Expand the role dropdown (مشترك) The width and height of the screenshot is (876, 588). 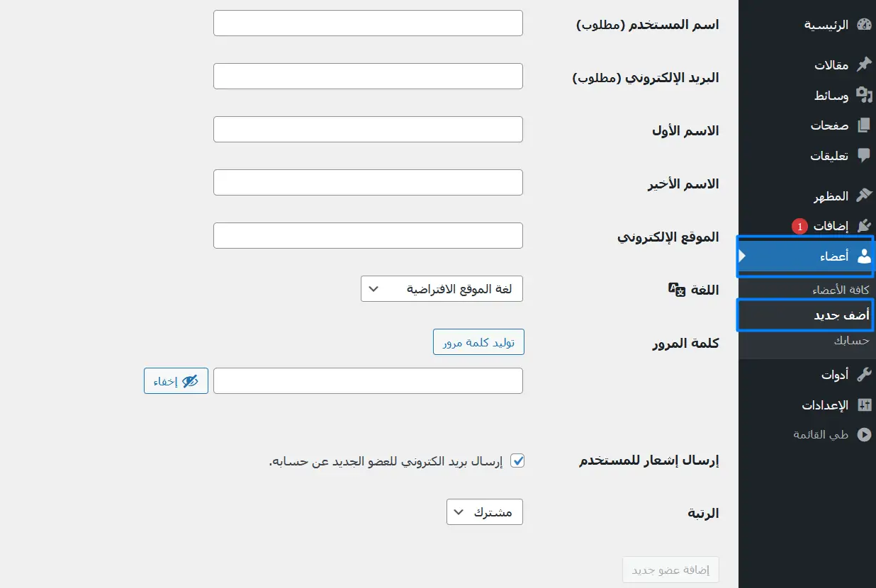tap(484, 512)
